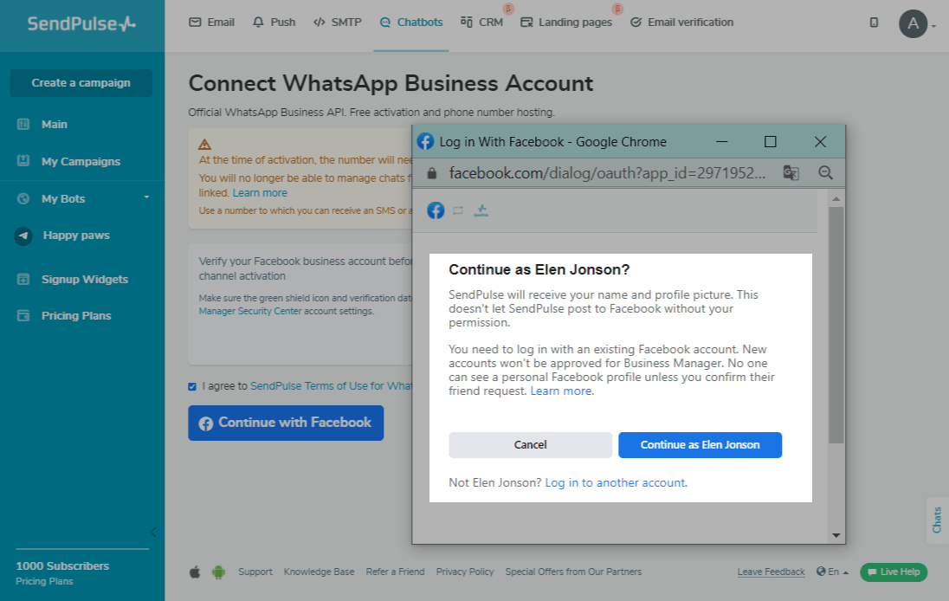Click the Apple app icon in footer
The image size is (949, 601).
click(x=195, y=572)
